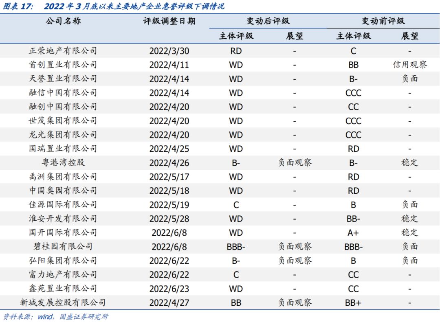The width and height of the screenshot is (440, 322).
Task: Click the date 2022/3/30
Action: click(169, 51)
